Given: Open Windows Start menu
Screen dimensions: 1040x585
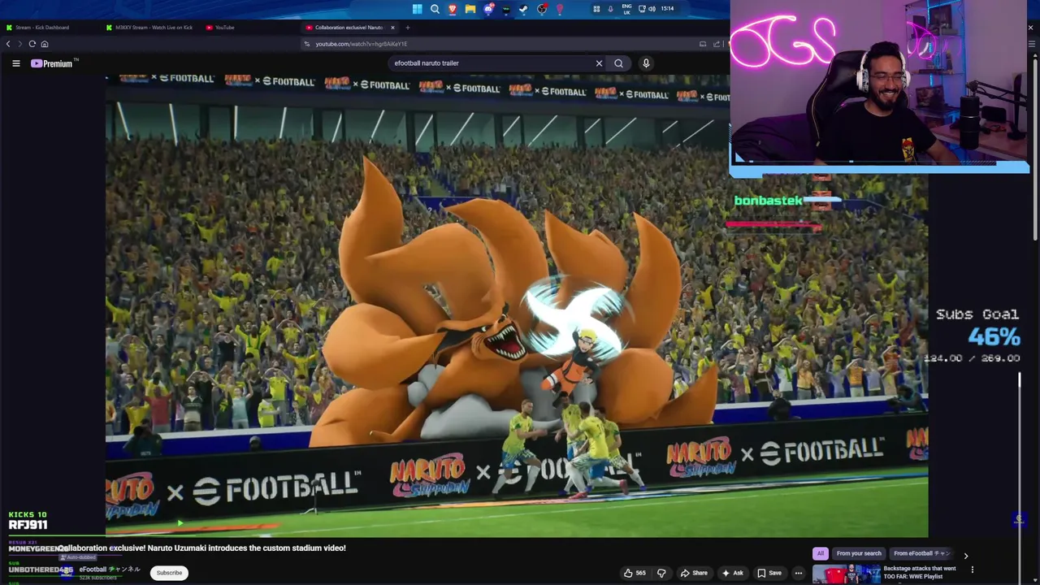Looking at the screenshot, I should (x=417, y=9).
